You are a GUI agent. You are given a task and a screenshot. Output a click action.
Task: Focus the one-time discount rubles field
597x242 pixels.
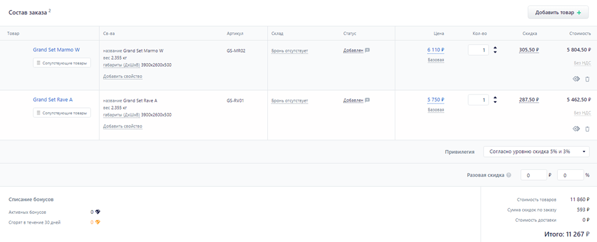[x=533, y=175]
